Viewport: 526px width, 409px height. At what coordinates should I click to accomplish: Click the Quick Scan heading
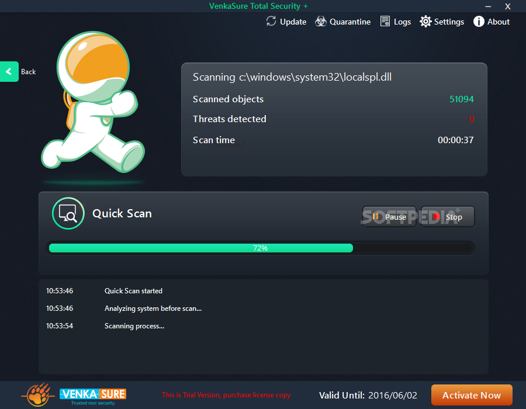click(122, 213)
